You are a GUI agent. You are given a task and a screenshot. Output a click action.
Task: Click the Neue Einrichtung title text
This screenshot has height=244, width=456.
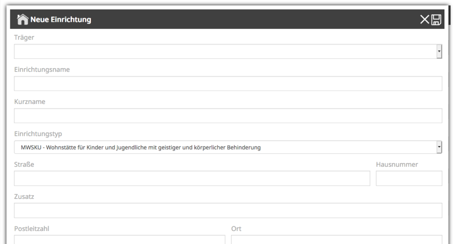click(61, 20)
